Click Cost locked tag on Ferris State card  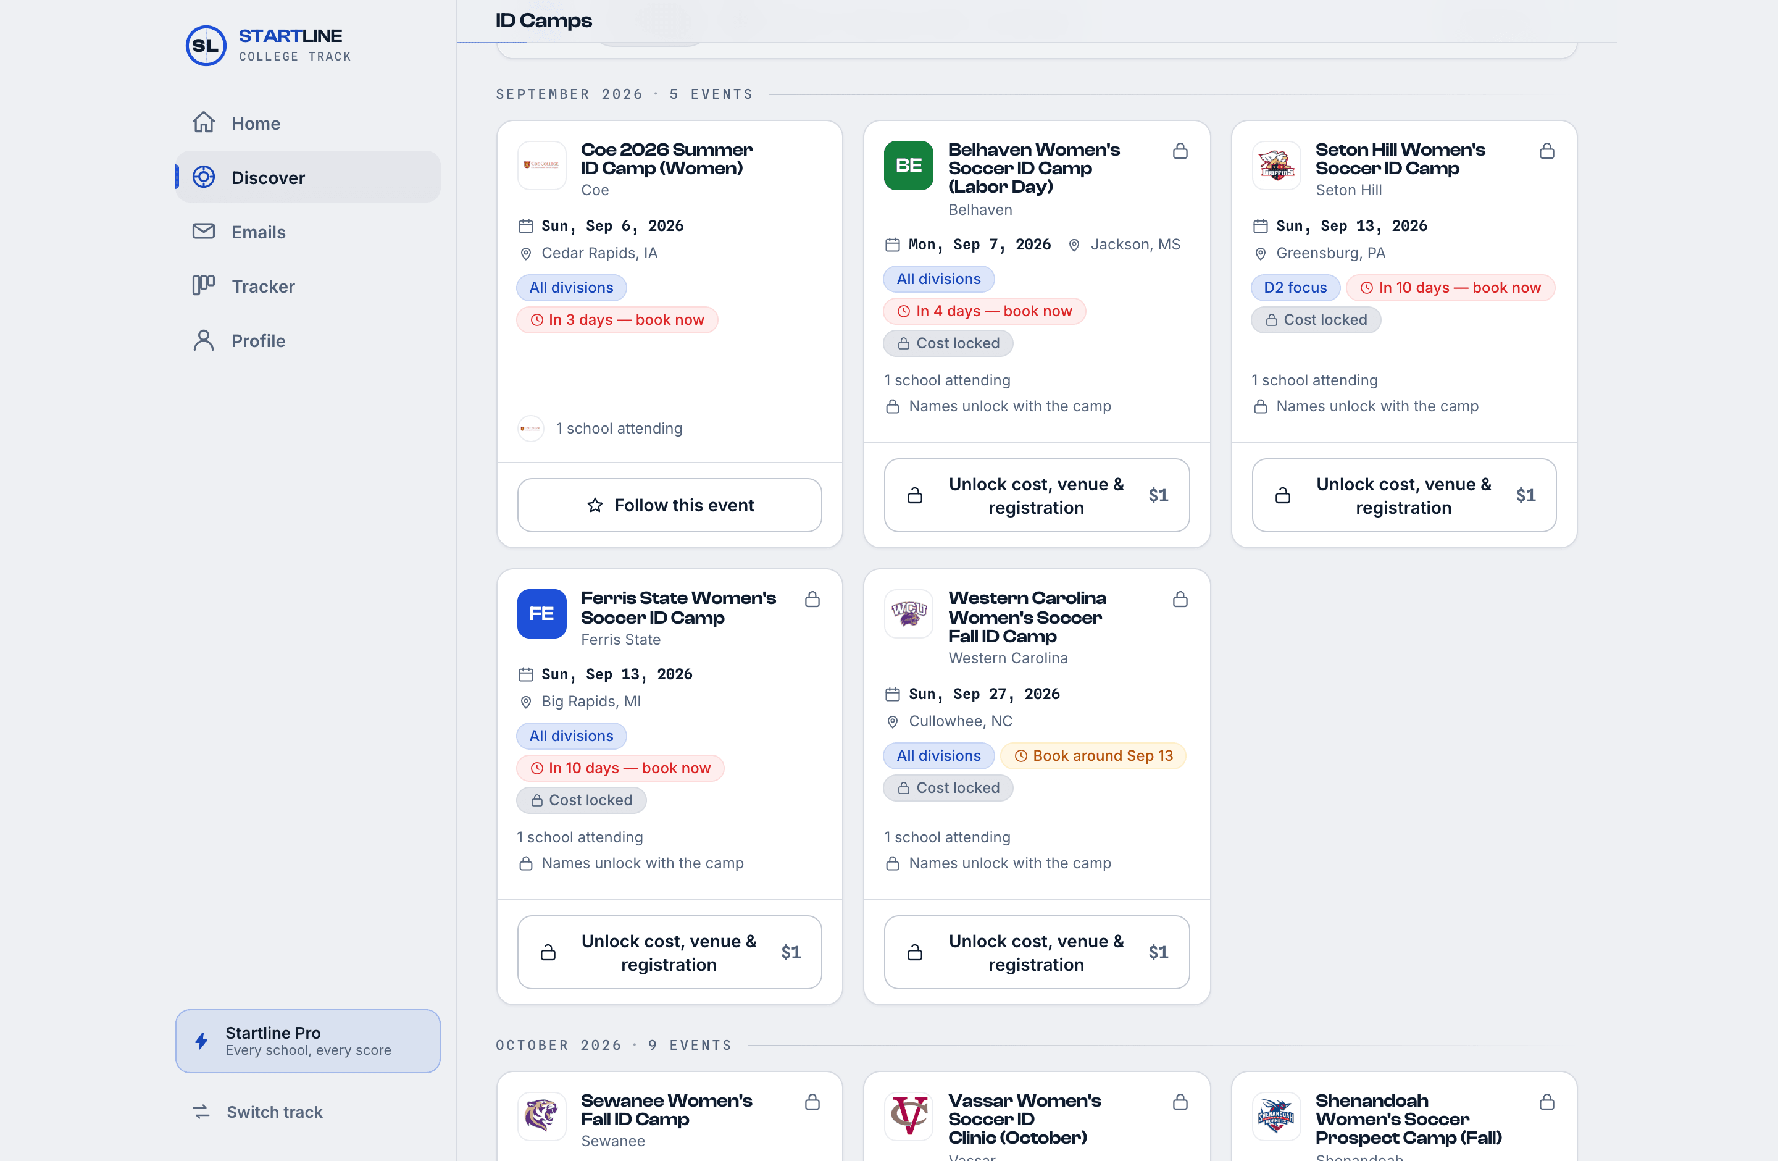click(581, 800)
